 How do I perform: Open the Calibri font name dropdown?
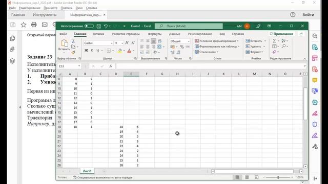click(x=112, y=43)
